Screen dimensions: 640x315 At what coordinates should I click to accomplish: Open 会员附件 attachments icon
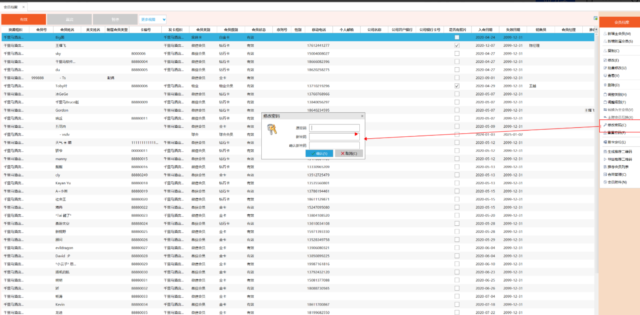605,182
